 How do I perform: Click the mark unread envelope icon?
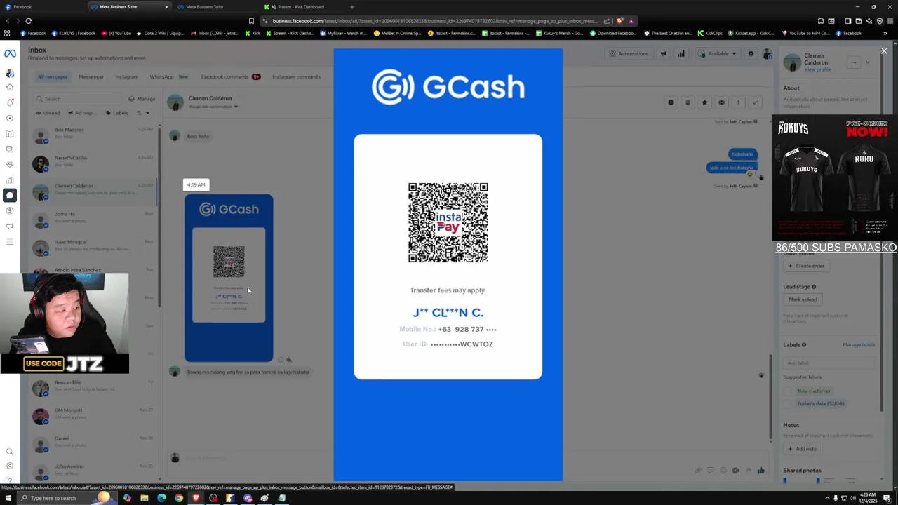click(x=721, y=102)
